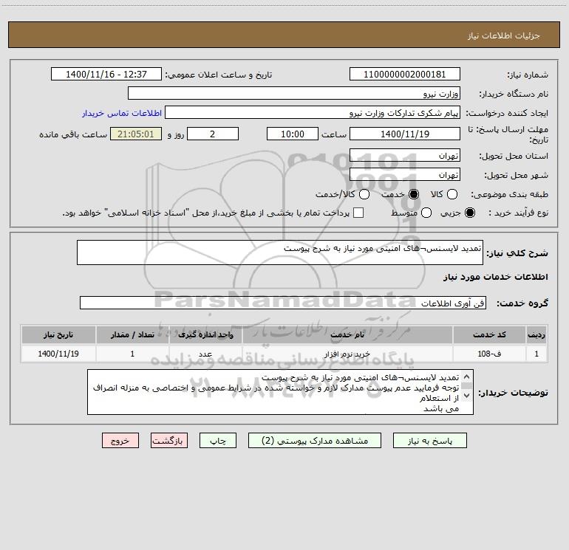Click the کد خدمت column header
569x550 pixels.
[489, 334]
